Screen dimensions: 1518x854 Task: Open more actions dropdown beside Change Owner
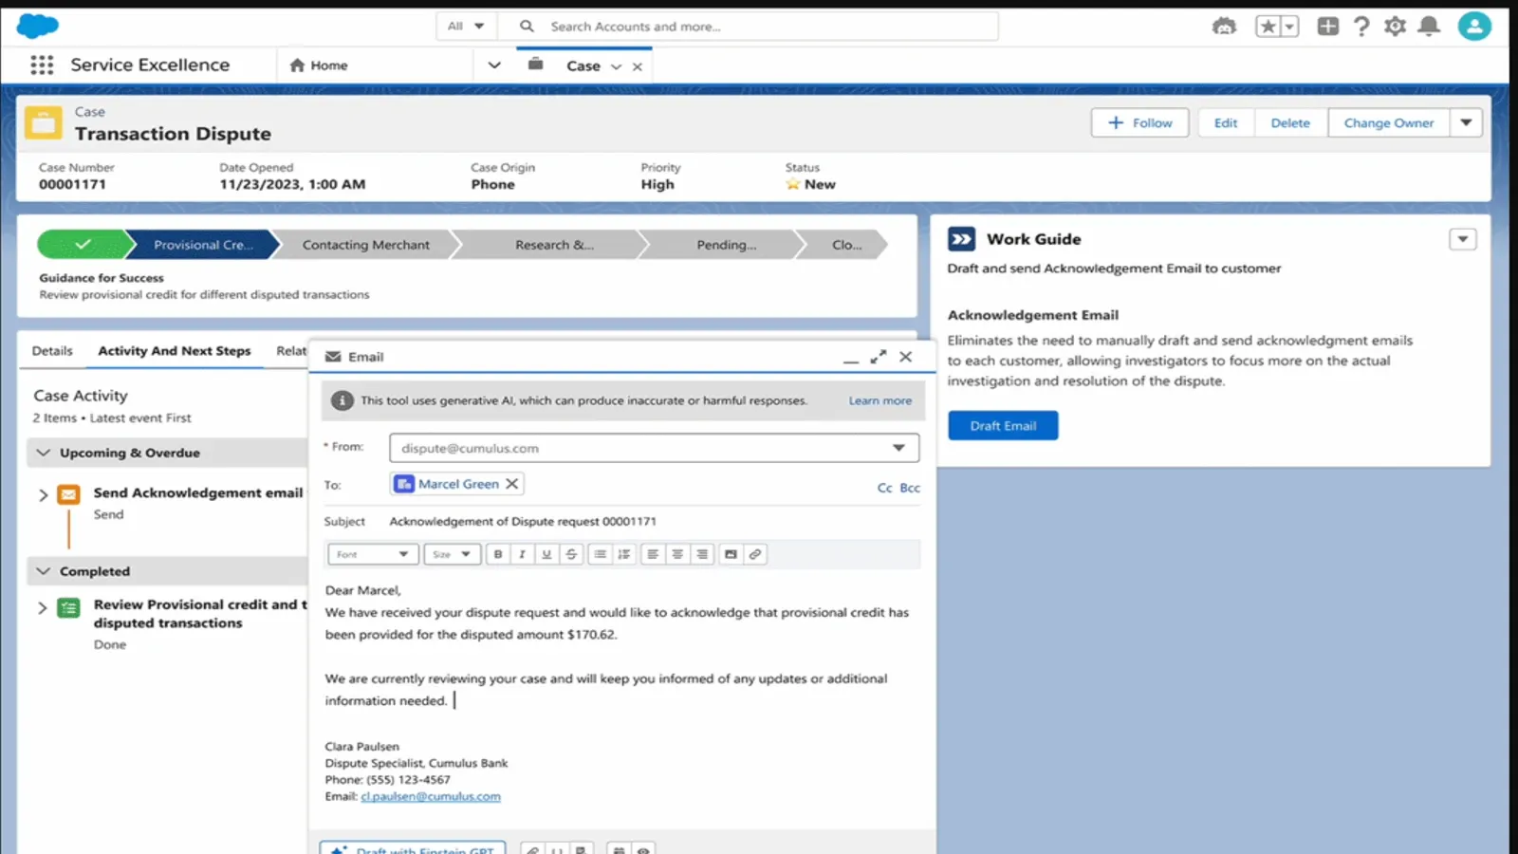click(x=1466, y=122)
